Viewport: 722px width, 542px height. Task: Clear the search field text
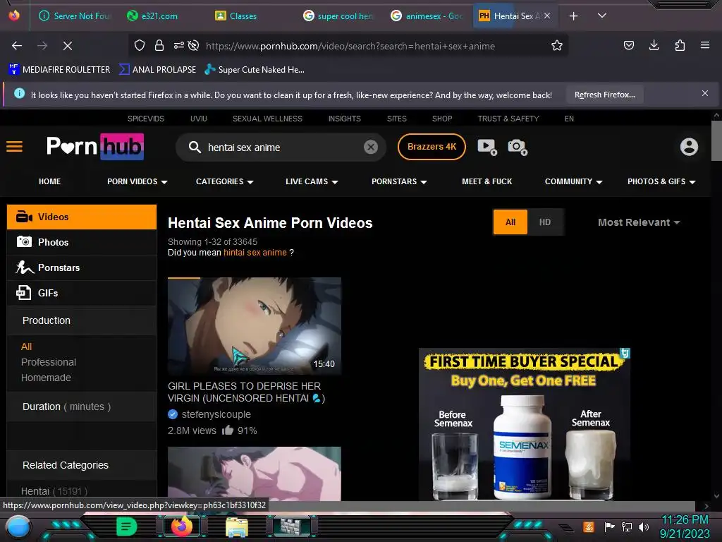pos(371,147)
